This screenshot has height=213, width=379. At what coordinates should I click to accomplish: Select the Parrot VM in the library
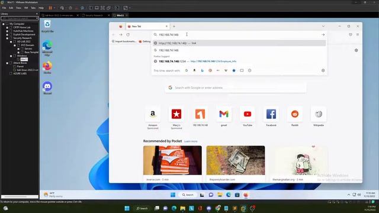(x=20, y=66)
